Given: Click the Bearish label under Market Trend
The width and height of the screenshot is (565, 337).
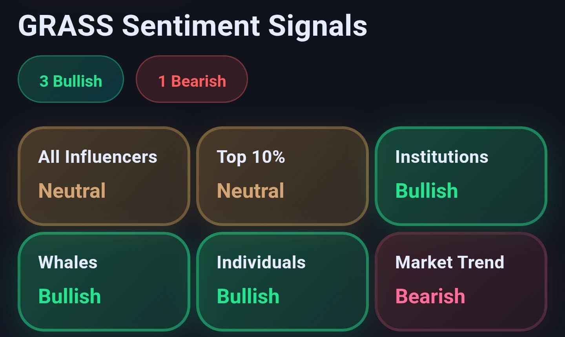Looking at the screenshot, I should [430, 296].
